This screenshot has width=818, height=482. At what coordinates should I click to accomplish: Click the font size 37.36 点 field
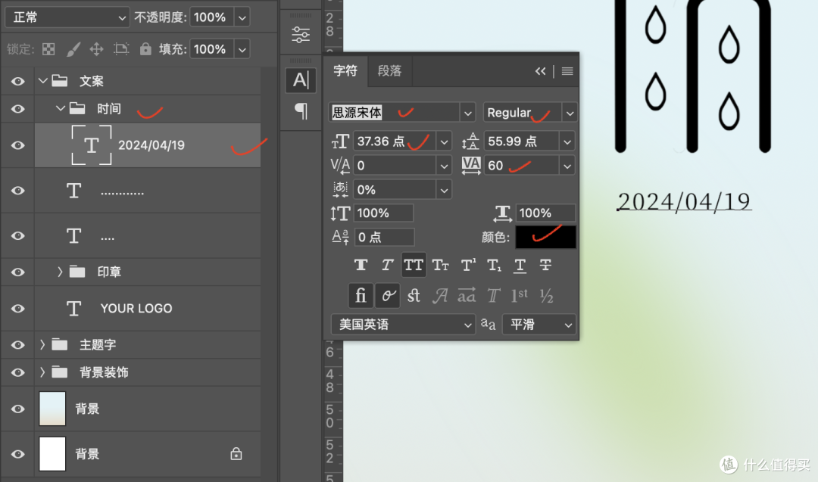[392, 141]
